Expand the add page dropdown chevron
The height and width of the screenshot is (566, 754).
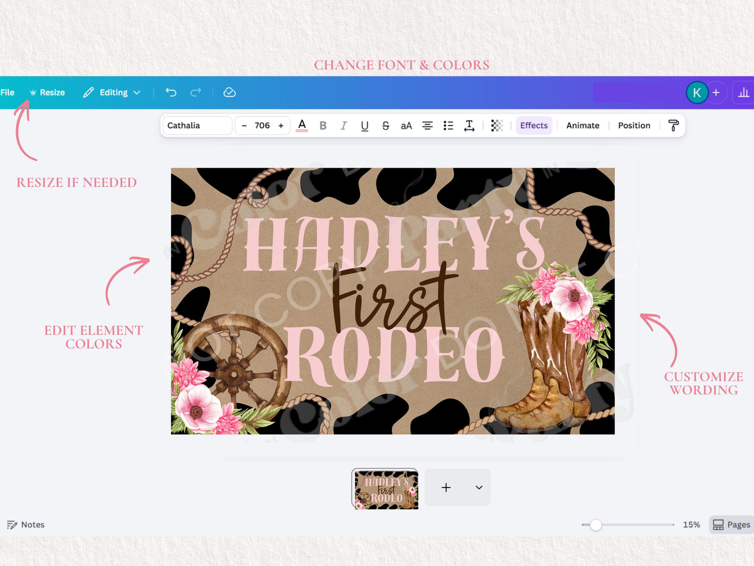pos(479,488)
